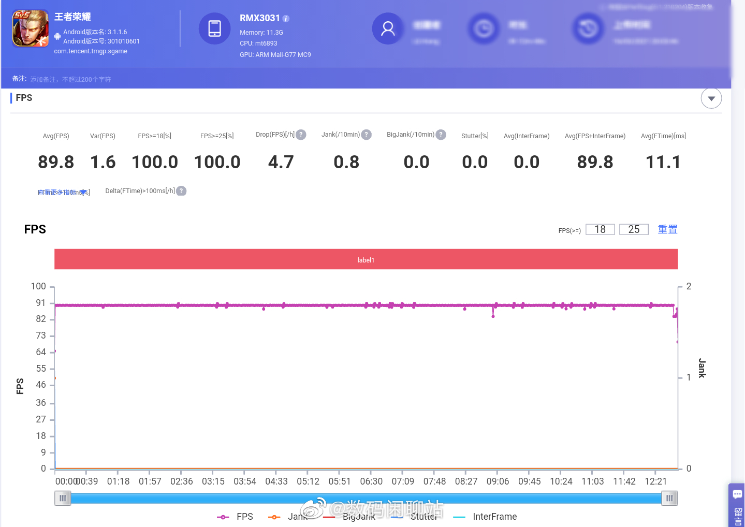
Task: Click the label1 red segment bar
Action: click(x=366, y=259)
